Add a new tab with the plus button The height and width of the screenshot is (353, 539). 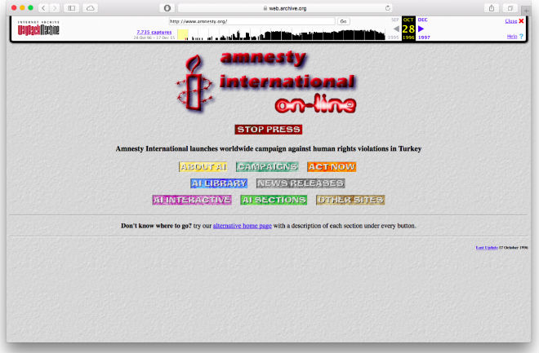526,11
